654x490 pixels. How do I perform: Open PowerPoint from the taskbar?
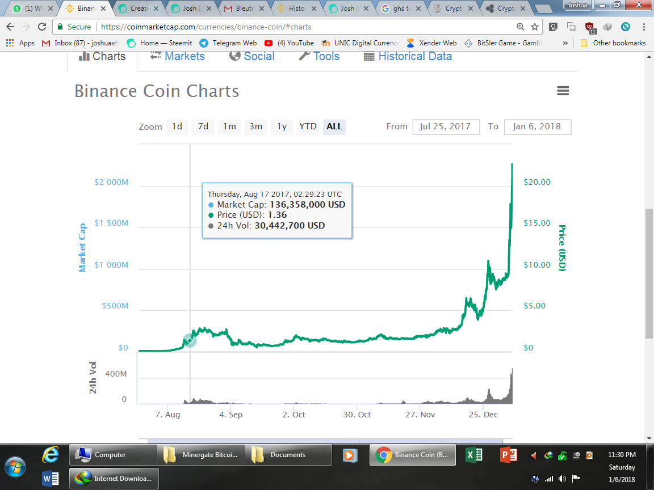509,455
